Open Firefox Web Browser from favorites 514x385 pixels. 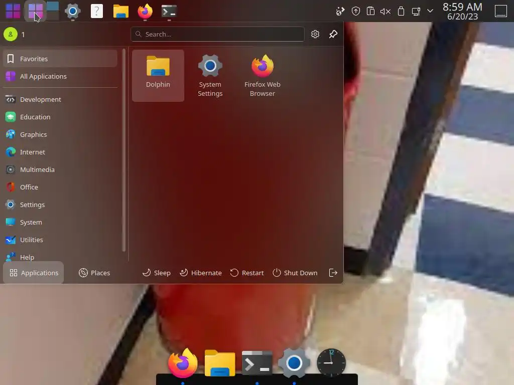[262, 76]
